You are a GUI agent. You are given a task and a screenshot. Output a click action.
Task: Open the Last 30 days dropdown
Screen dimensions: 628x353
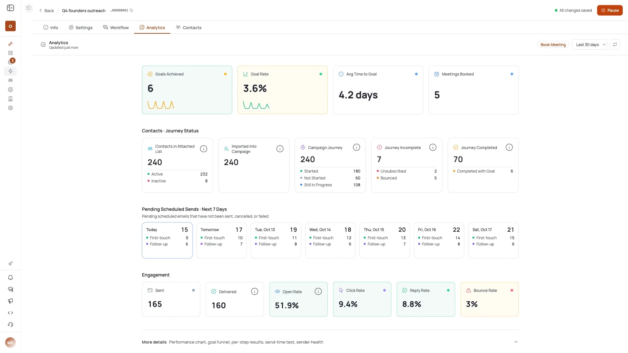(x=589, y=45)
